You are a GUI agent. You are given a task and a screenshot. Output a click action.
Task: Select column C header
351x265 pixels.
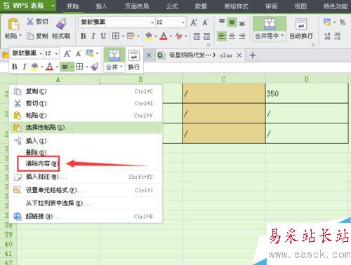tap(224, 79)
